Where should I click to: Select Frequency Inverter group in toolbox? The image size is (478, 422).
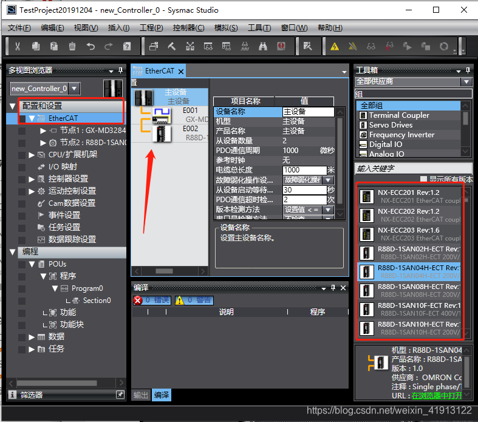pyautogui.click(x=409, y=135)
